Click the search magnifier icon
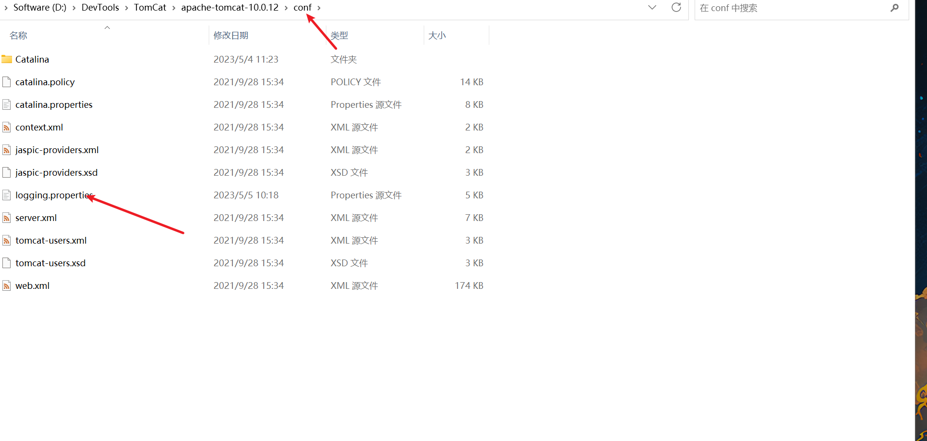The image size is (927, 441). [x=895, y=8]
